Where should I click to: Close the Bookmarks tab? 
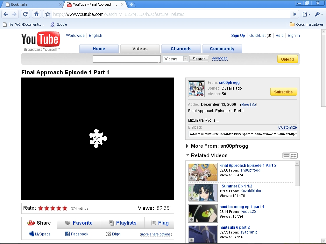coord(60,4)
